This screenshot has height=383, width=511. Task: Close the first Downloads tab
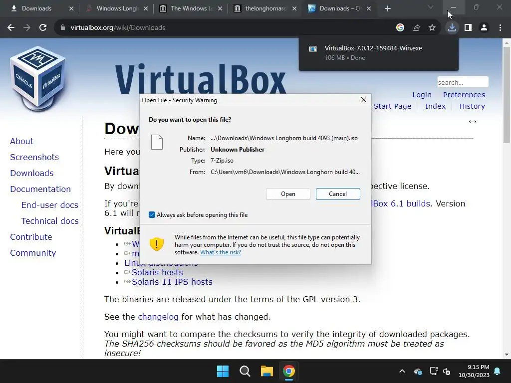[x=71, y=8]
